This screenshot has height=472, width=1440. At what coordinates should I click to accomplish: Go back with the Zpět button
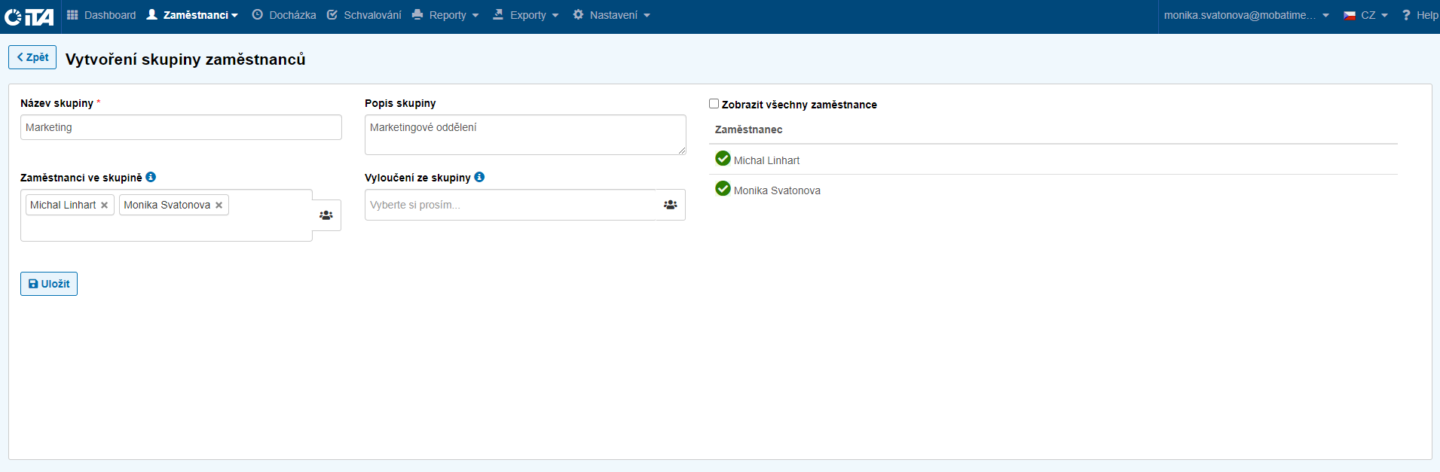32,57
